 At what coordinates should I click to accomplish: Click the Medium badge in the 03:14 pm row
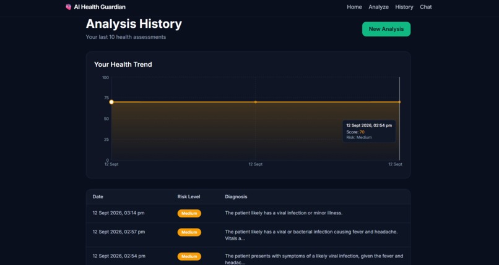click(x=189, y=214)
